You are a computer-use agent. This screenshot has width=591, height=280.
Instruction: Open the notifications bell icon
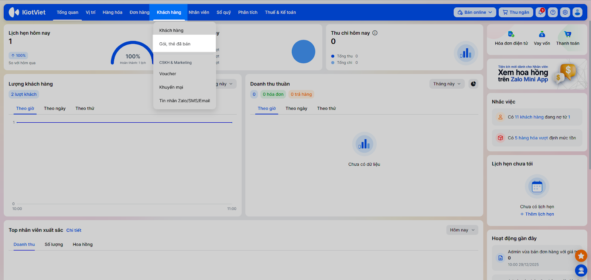(541, 13)
